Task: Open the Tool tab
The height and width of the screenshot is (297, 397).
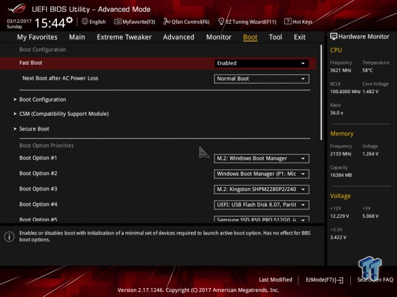Action: click(275, 37)
